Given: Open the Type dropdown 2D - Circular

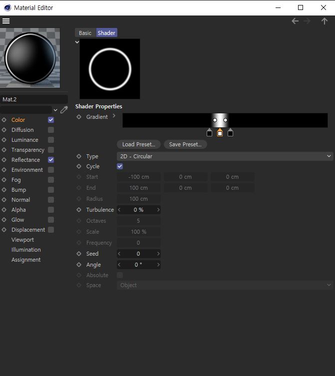Looking at the screenshot, I should [x=225, y=156].
